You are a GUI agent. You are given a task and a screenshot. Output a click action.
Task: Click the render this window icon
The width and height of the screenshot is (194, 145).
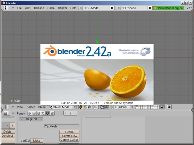pos(169,107)
